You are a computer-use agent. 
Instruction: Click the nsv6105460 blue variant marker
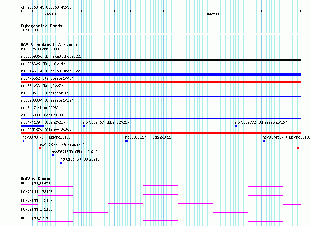61,163
